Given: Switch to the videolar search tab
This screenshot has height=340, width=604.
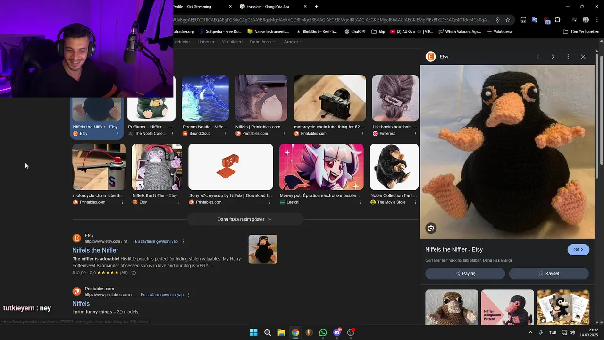Looking at the screenshot, I should (x=182, y=42).
